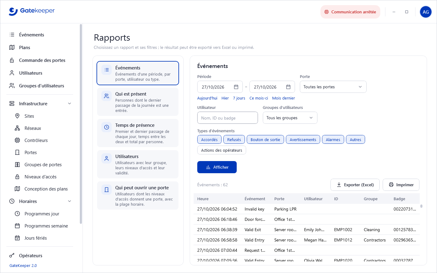Toggle the Autres event type filter

[355, 140]
